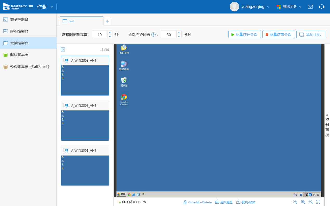Go to 命令控制台 in the sidebar
Image resolution: width=330 pixels, height=206 pixels.
(19, 19)
